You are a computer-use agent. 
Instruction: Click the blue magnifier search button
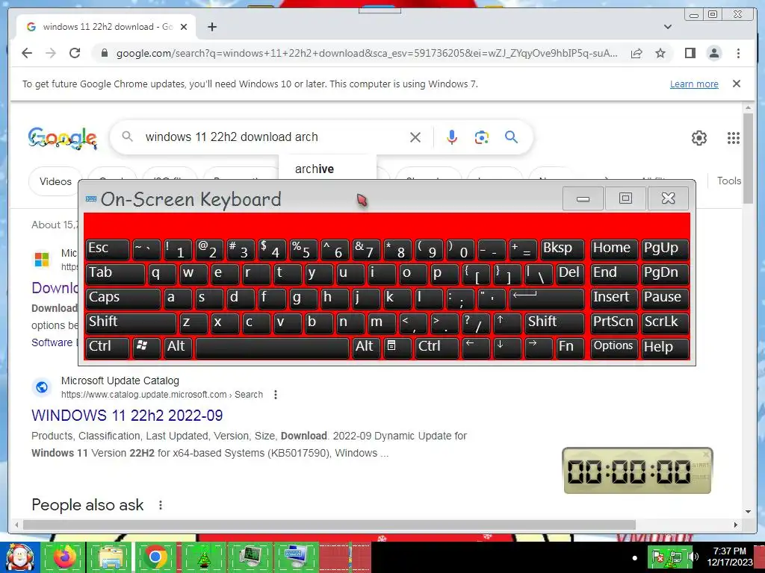click(x=511, y=137)
